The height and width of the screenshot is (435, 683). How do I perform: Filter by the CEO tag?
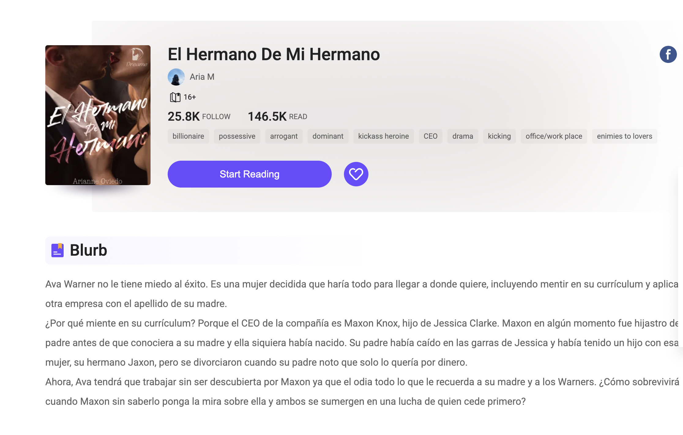tap(430, 136)
